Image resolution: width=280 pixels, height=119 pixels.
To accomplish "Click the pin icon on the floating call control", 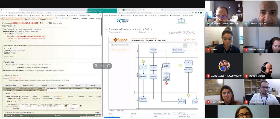I will 96,66.
